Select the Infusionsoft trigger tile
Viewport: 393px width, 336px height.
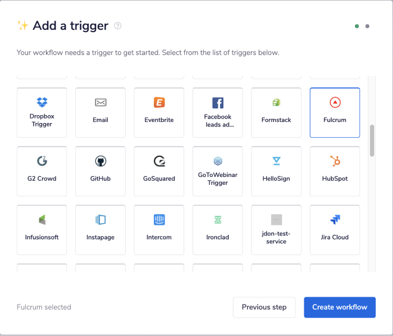tap(42, 230)
